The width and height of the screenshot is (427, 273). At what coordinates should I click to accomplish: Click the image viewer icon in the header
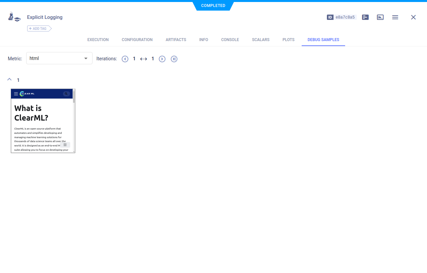pyautogui.click(x=380, y=17)
